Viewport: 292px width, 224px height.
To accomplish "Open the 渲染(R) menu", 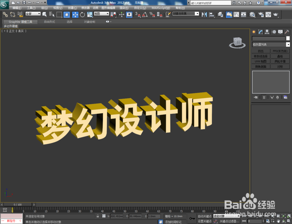I will click(x=124, y=8).
